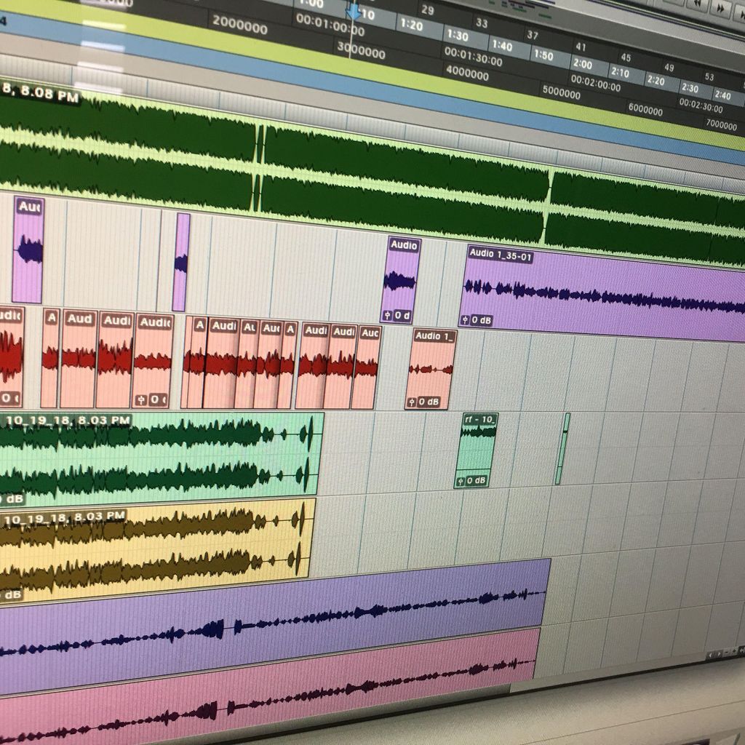This screenshot has height=745, width=745.
Task: Click 1:40 on the min:secs ruler
Action: click(x=502, y=46)
